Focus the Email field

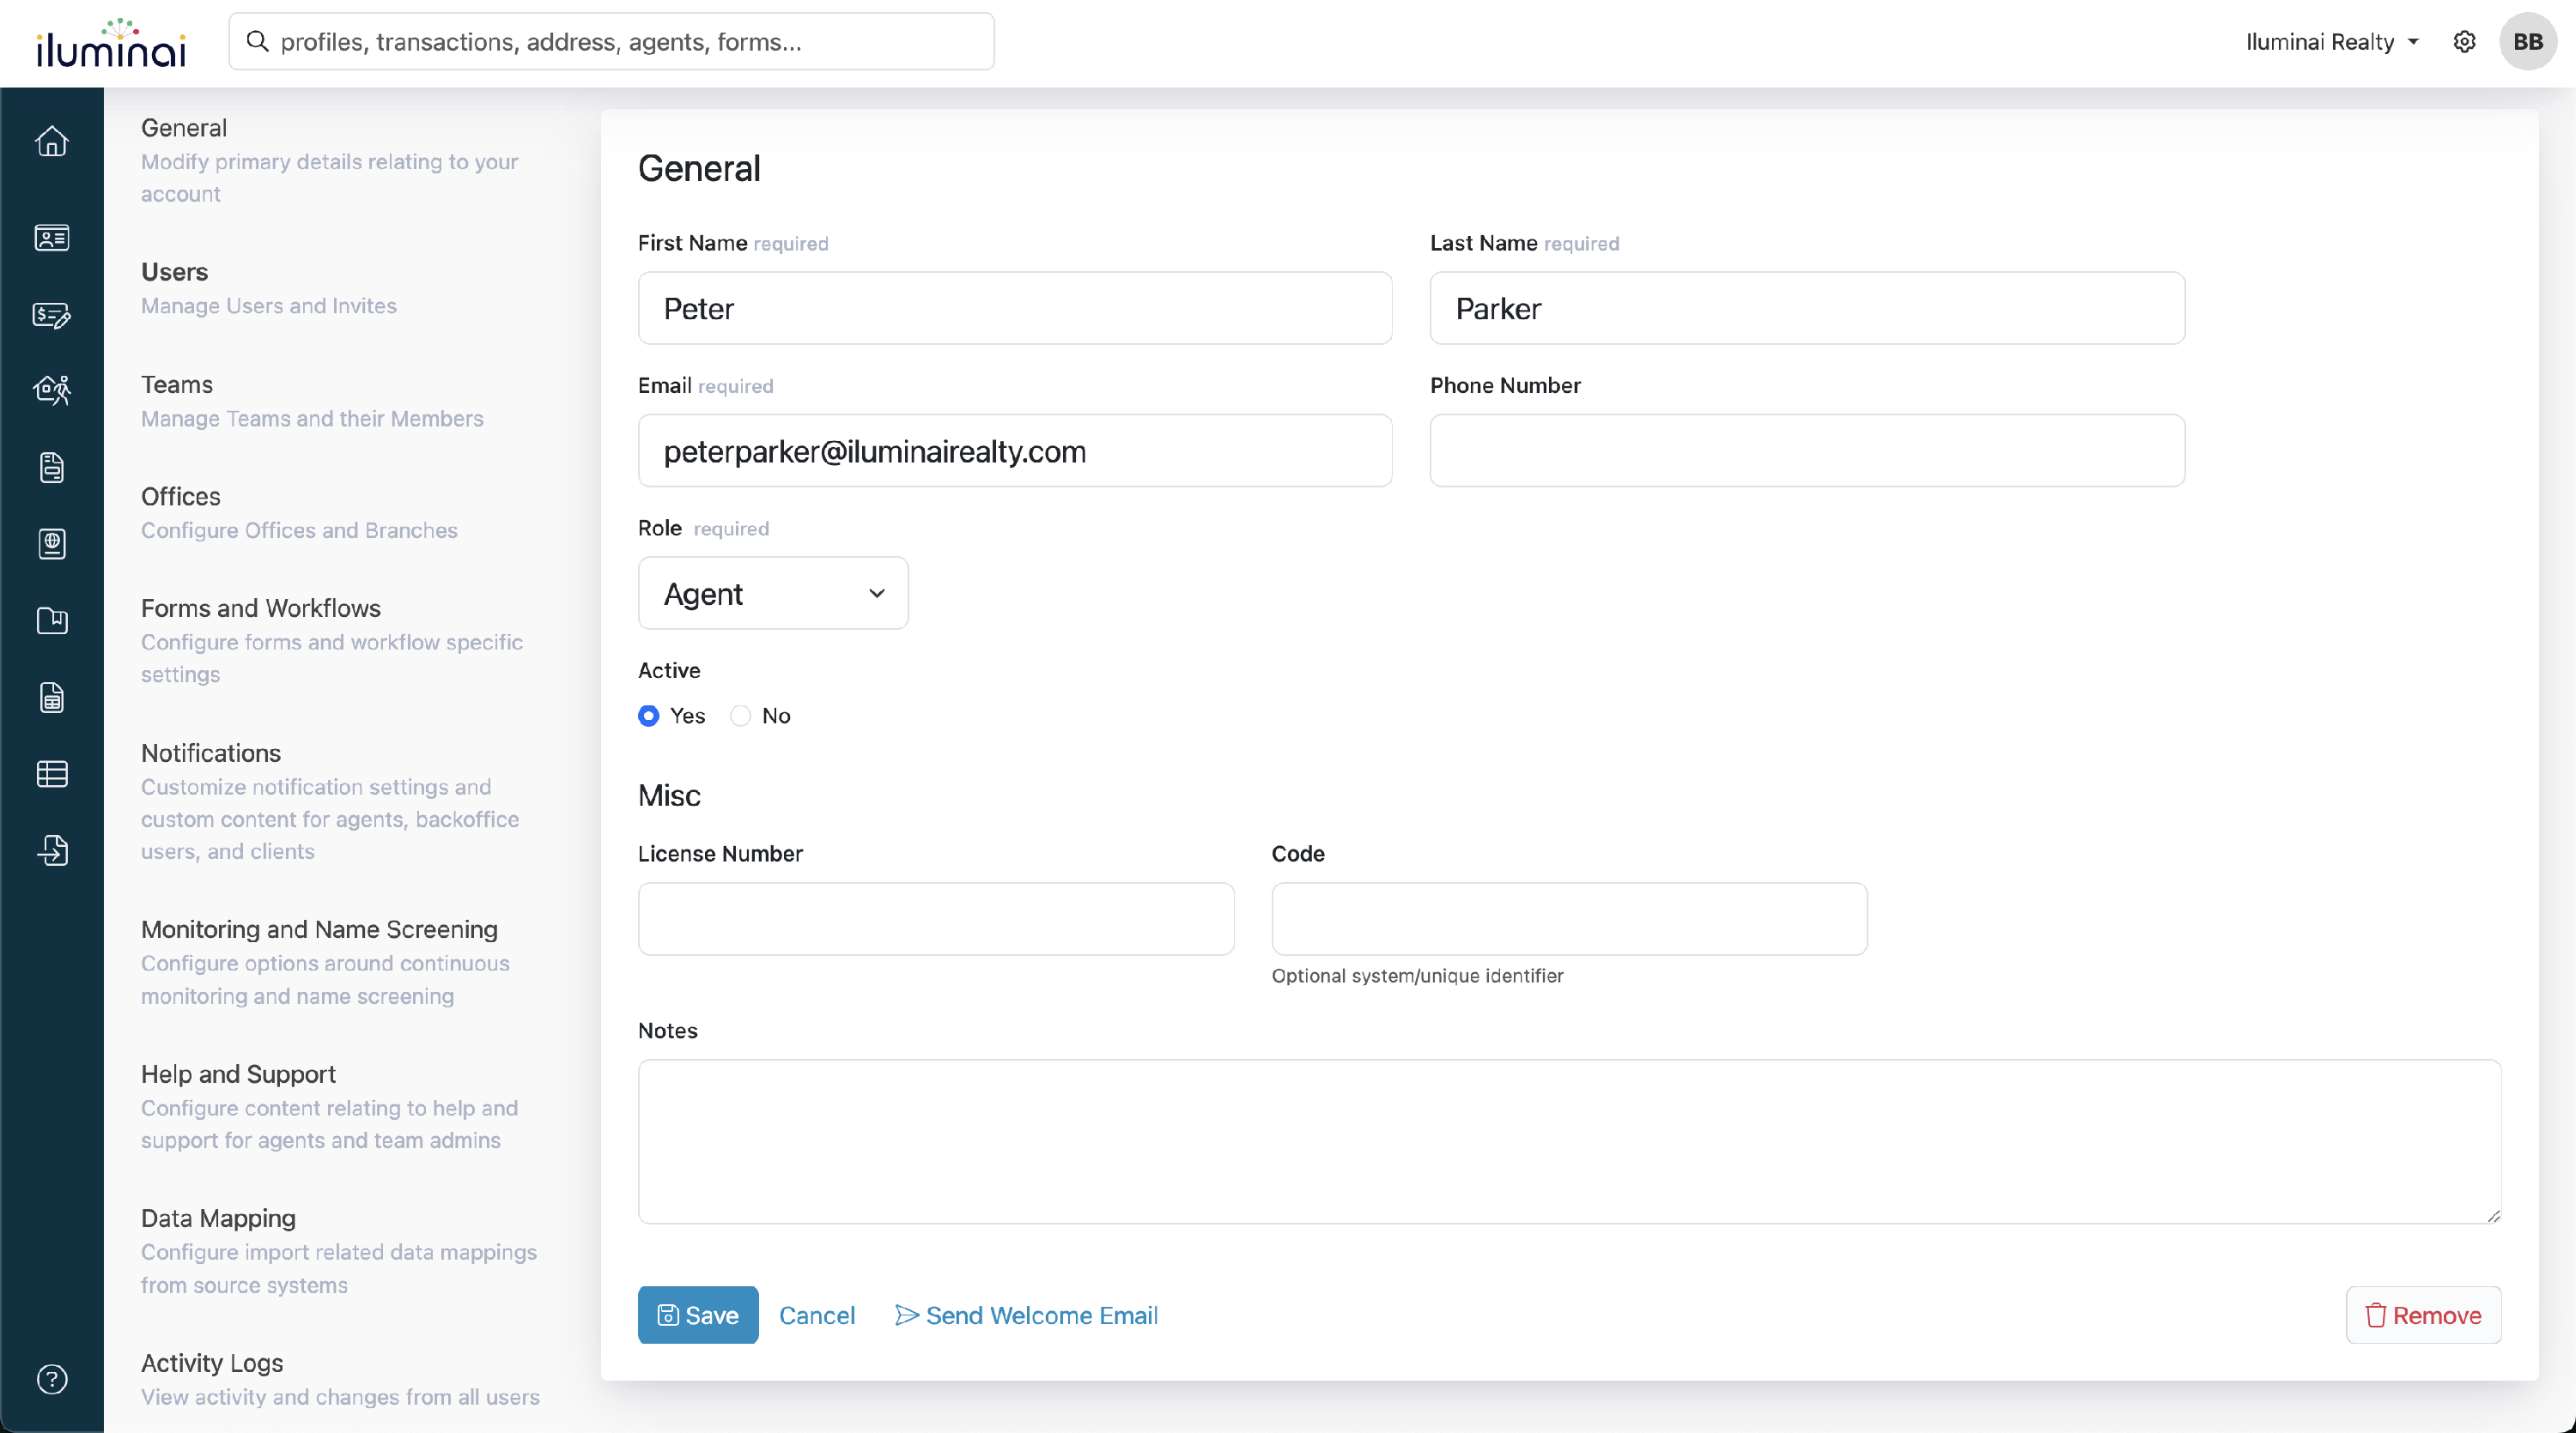tap(1015, 450)
